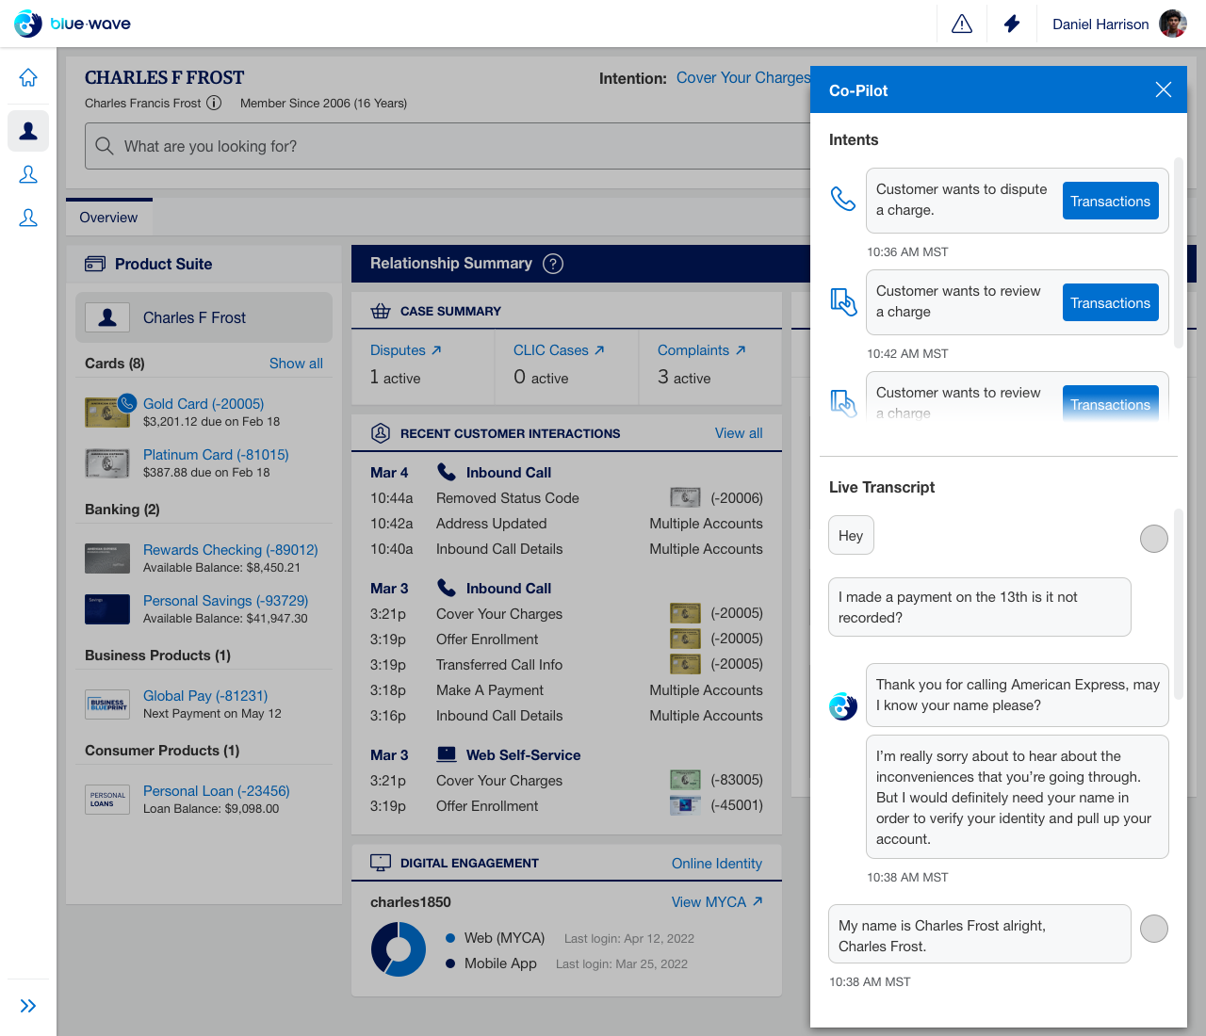Open Online Identity link
Image resolution: width=1206 pixels, height=1036 pixels.
click(x=717, y=864)
